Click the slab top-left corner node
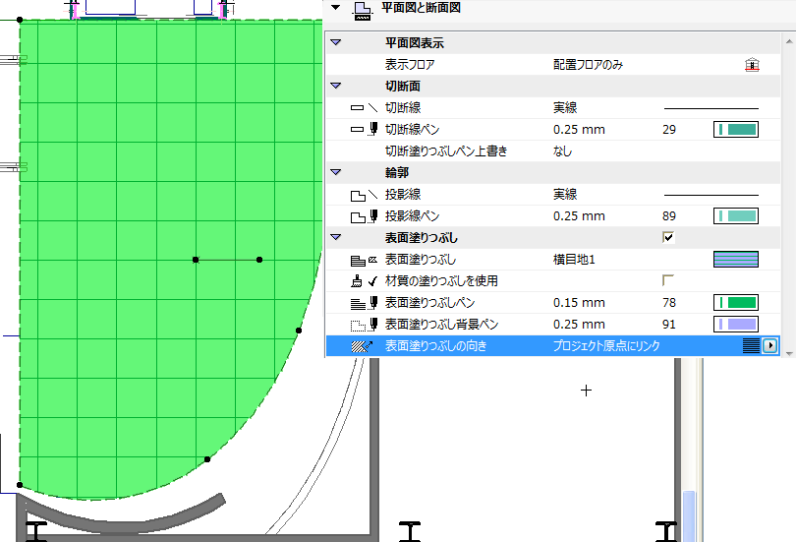 point(20,20)
